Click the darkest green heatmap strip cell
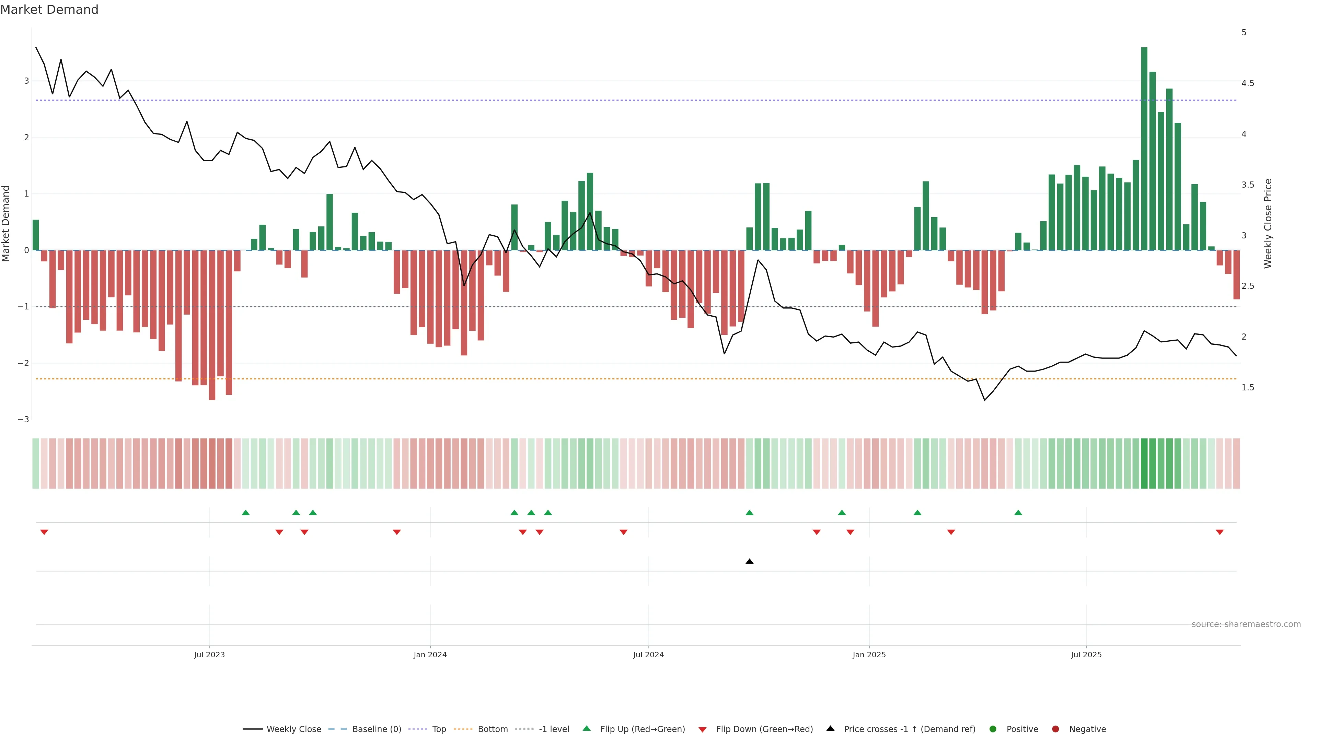The width and height of the screenshot is (1318, 741). coord(1144,463)
